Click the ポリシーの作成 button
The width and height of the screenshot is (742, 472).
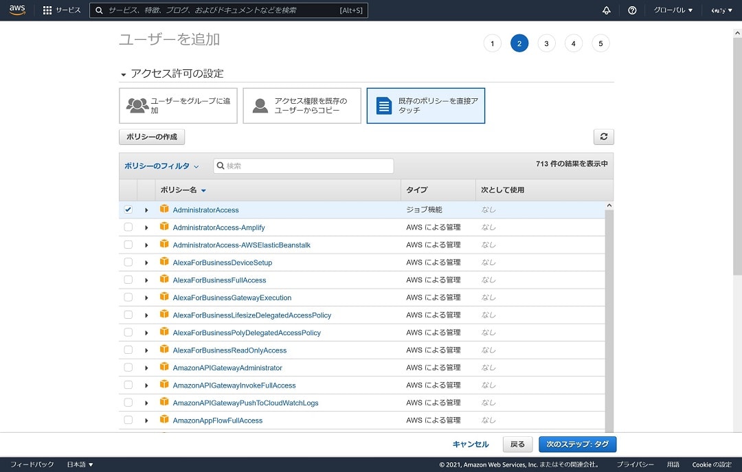(x=152, y=136)
